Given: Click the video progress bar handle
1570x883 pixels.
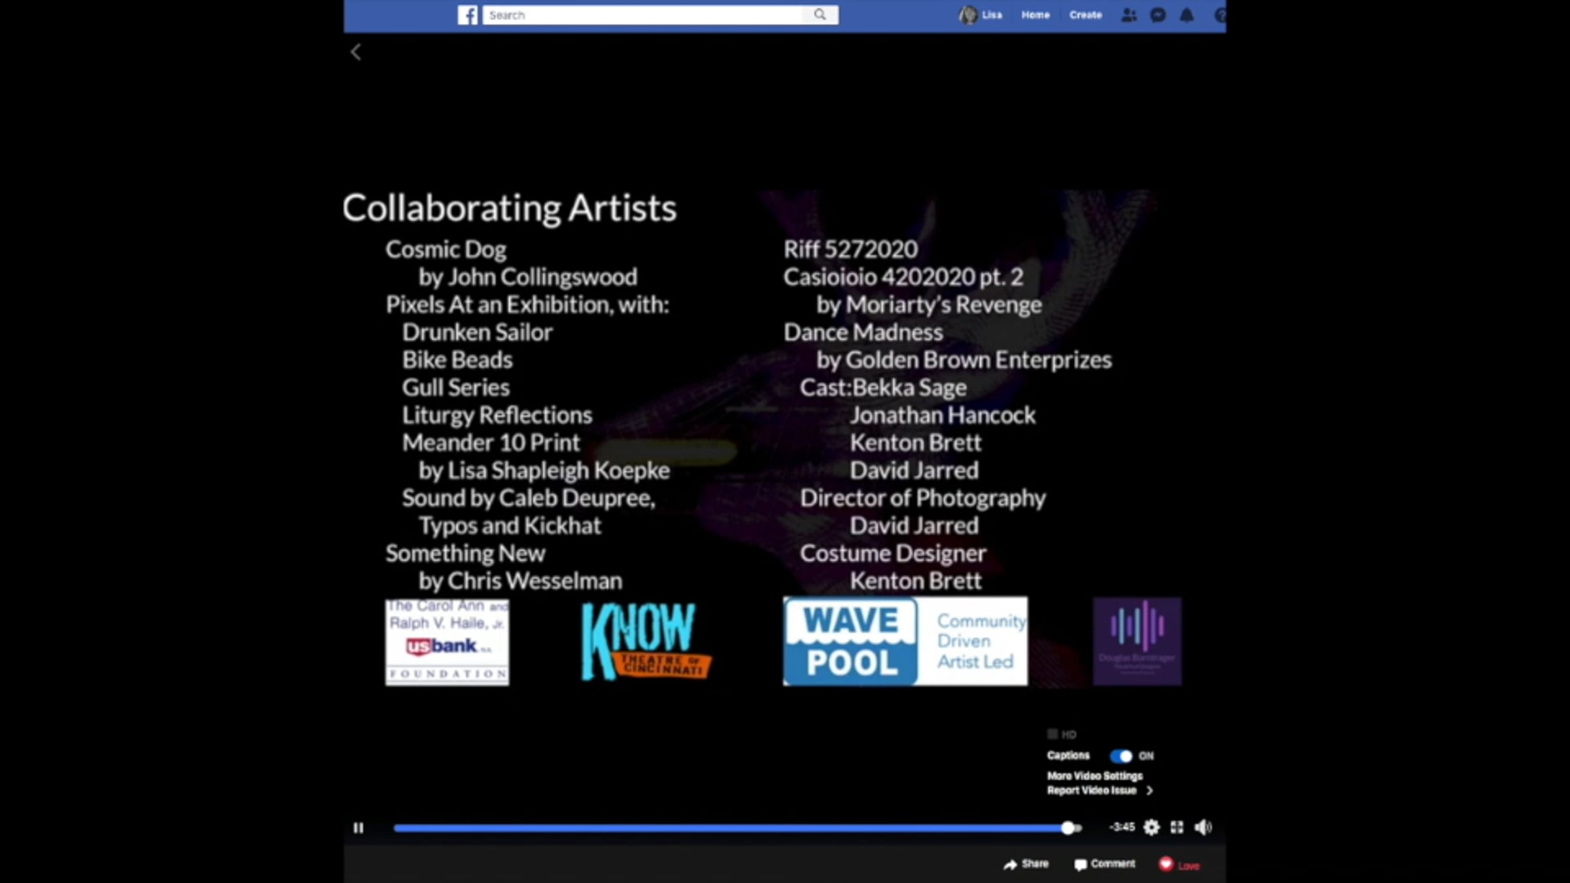Looking at the screenshot, I should pyautogui.click(x=1068, y=828).
